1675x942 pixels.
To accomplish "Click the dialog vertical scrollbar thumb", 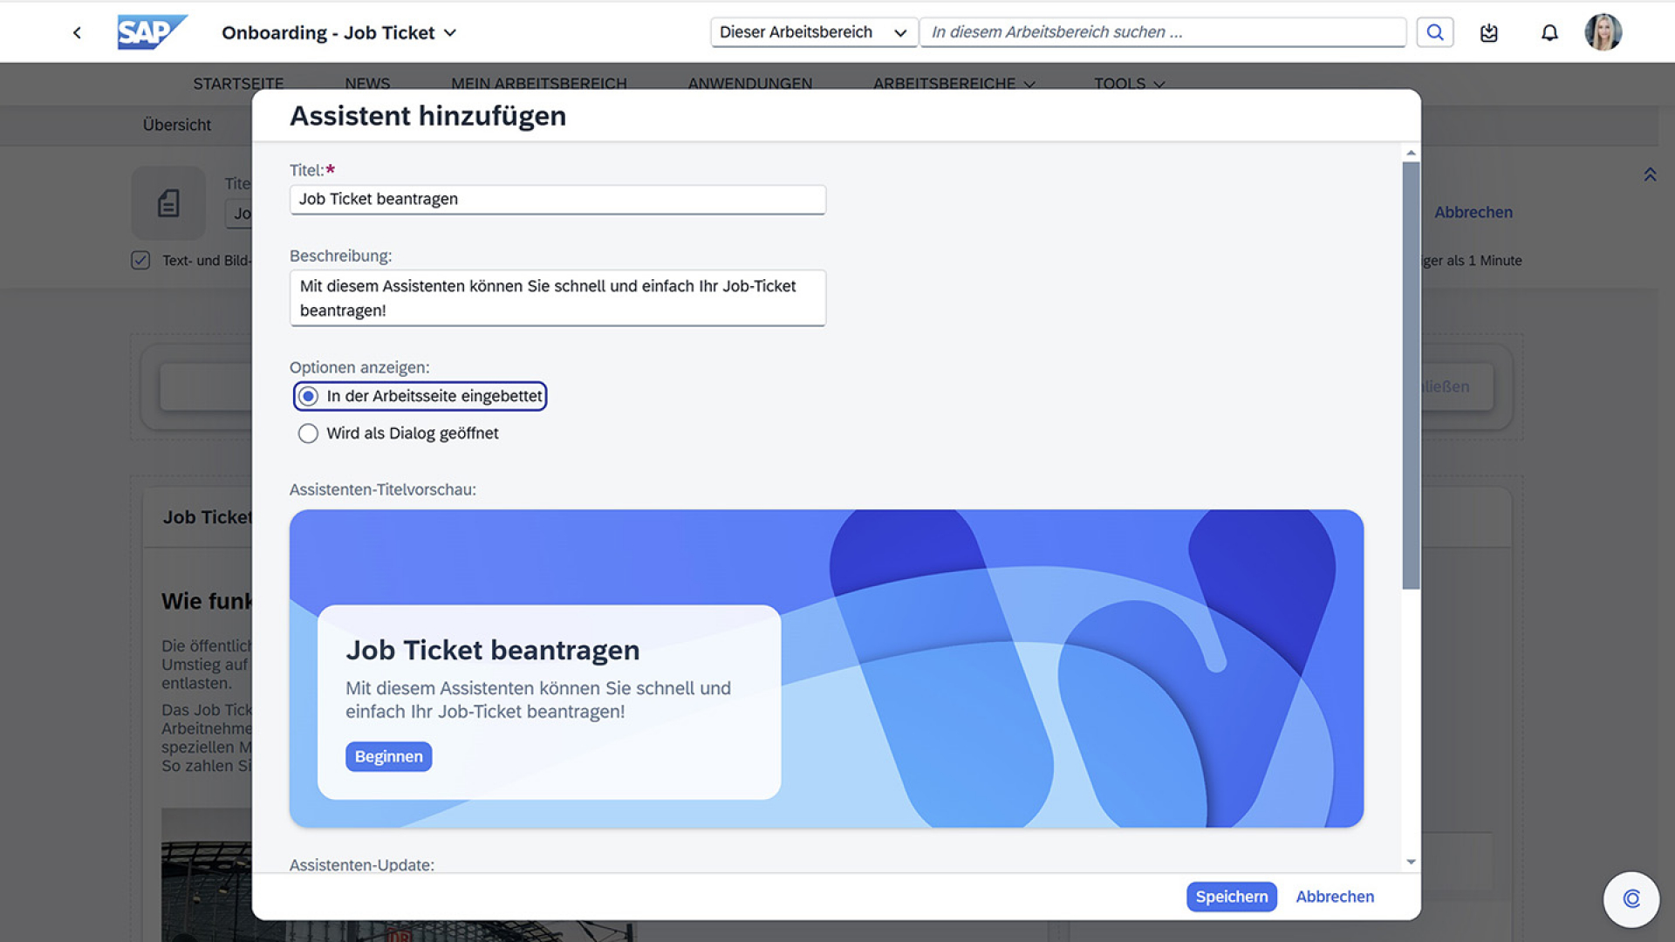I will click(1410, 375).
